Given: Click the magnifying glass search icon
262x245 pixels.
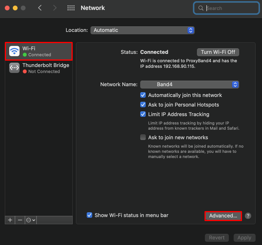Looking at the screenshot, I should coord(200,8).
